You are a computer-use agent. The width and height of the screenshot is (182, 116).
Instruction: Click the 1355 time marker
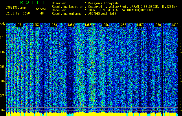point(88,25)
